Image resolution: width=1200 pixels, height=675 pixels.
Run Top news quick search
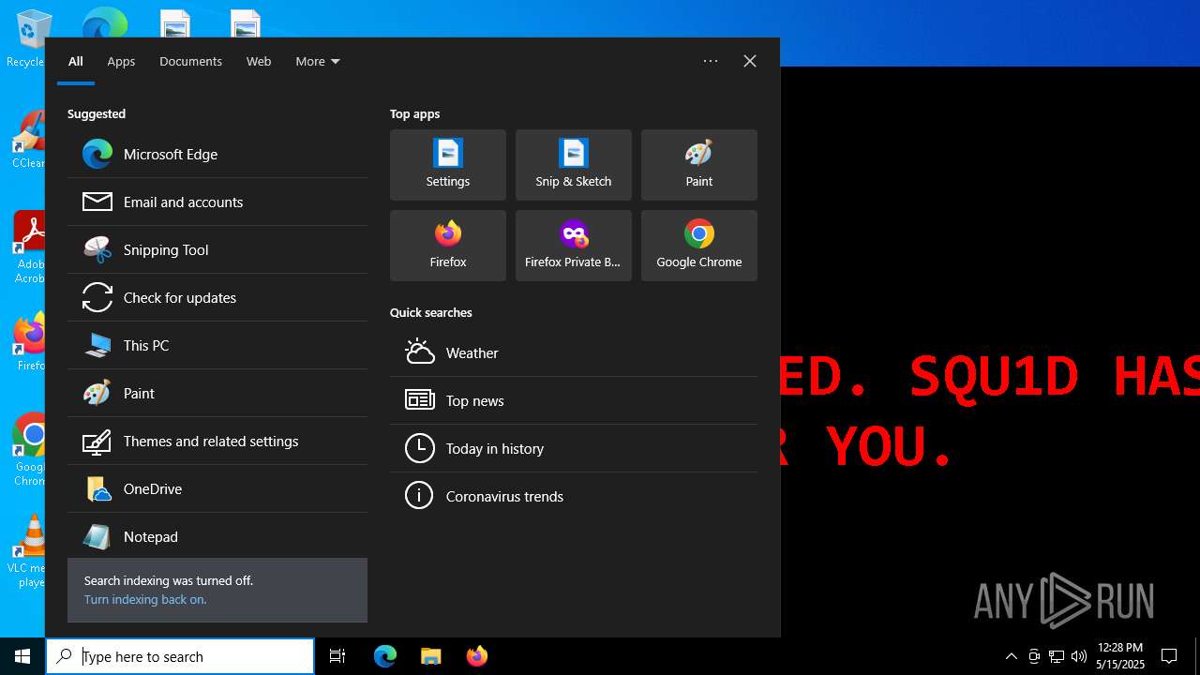(574, 400)
